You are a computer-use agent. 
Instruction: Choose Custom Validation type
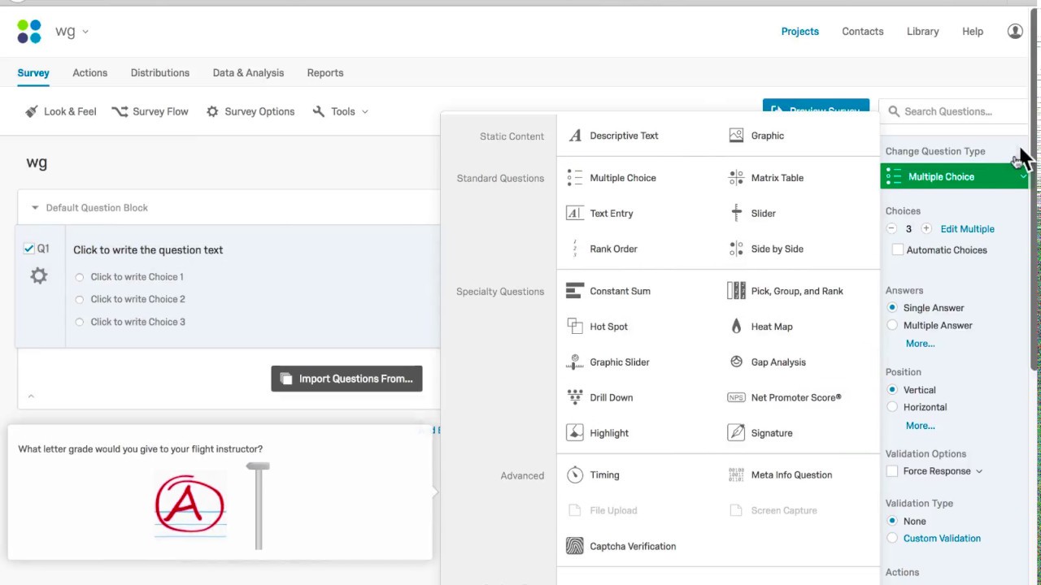(892, 538)
